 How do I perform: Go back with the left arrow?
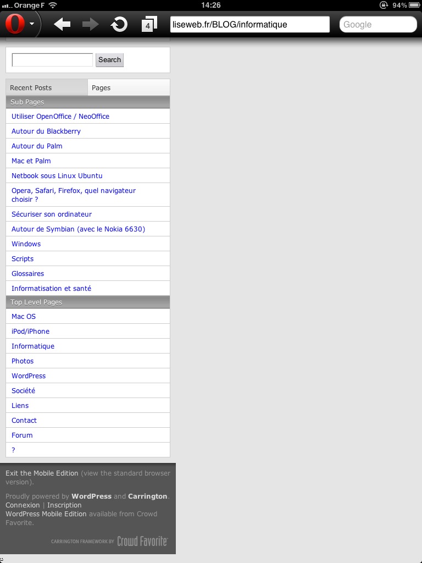pyautogui.click(x=62, y=24)
